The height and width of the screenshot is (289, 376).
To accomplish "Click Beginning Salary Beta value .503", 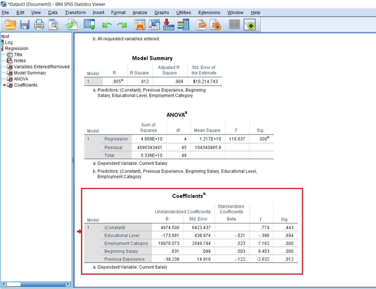I will click(x=241, y=251).
